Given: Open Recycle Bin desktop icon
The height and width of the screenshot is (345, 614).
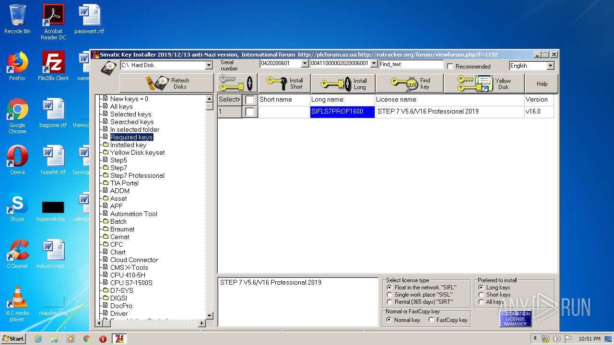Looking at the screenshot, I should click(17, 19).
